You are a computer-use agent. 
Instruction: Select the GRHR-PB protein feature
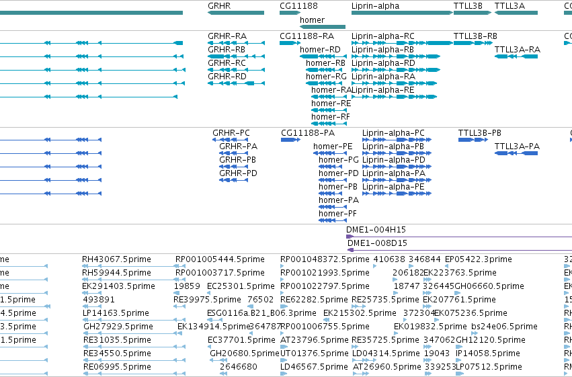(x=233, y=167)
